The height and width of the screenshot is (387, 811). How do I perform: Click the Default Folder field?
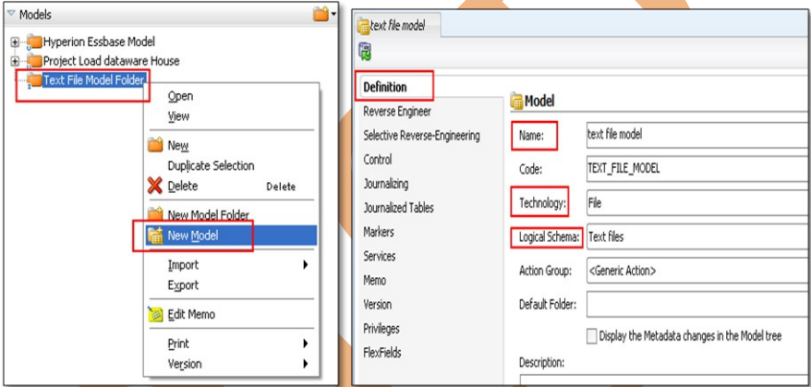coord(698,305)
